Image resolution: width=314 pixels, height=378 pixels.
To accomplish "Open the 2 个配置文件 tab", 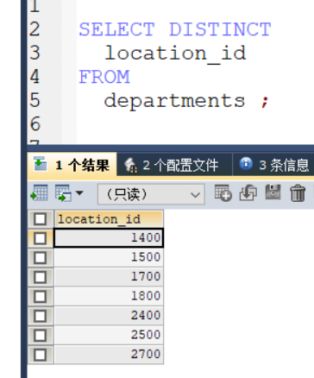I will click(174, 165).
